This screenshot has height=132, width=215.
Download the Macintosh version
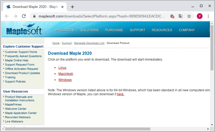point(66,74)
